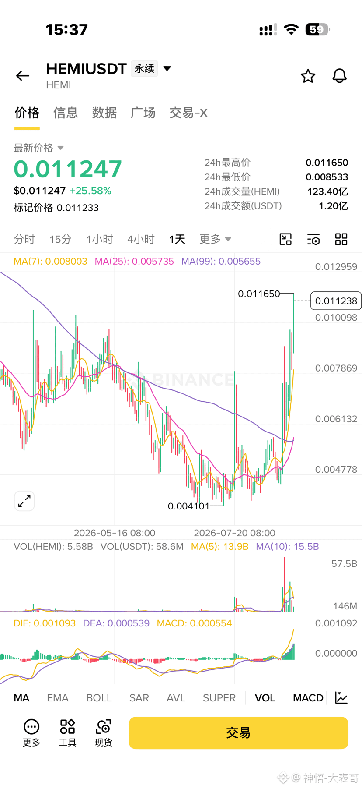Switch to the 价格 tab
This screenshot has height=789, width=362.
(x=27, y=113)
